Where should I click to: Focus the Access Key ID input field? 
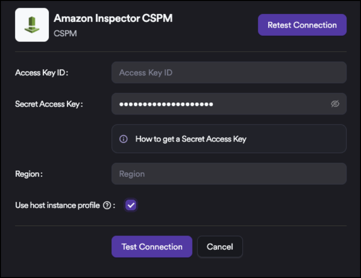(x=229, y=72)
